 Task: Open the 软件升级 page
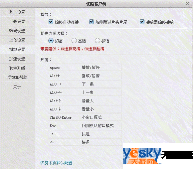[x=17, y=68]
